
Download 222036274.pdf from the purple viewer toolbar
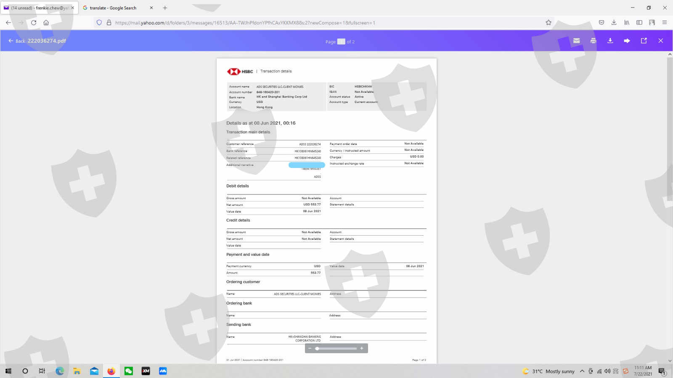pos(610,41)
